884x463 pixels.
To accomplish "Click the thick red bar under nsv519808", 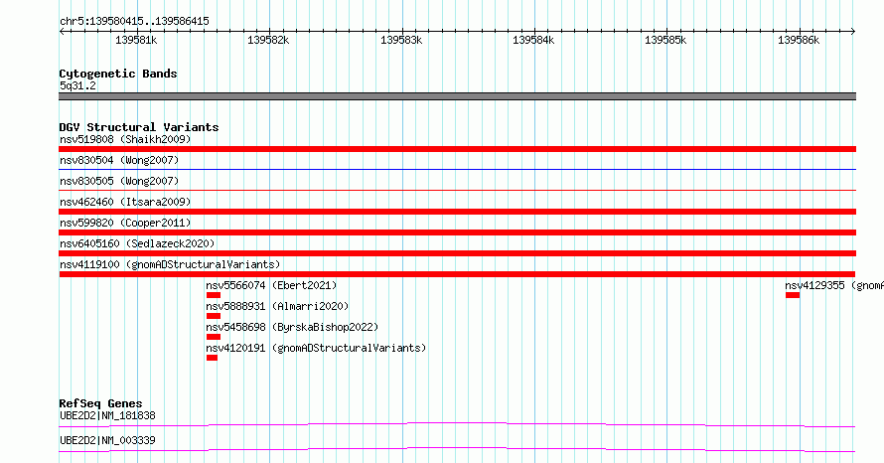I will (457, 149).
